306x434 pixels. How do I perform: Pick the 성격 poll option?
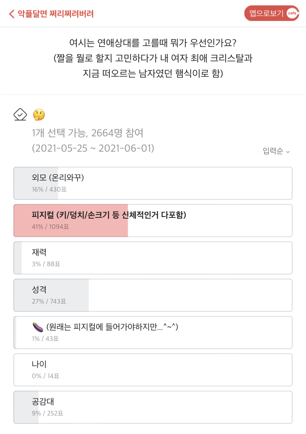[153, 295]
